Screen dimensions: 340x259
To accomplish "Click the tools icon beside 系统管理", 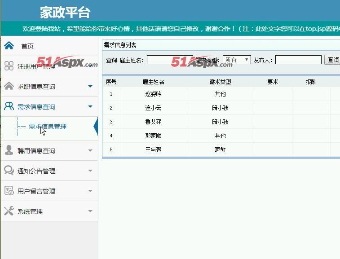I will [9, 211].
